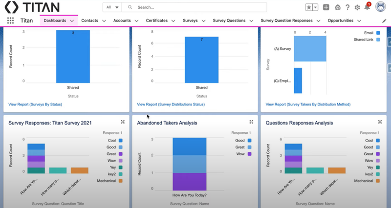Open the Dashboards tab
Image resolution: width=391 pixels, height=208 pixels.
pyautogui.click(x=55, y=21)
